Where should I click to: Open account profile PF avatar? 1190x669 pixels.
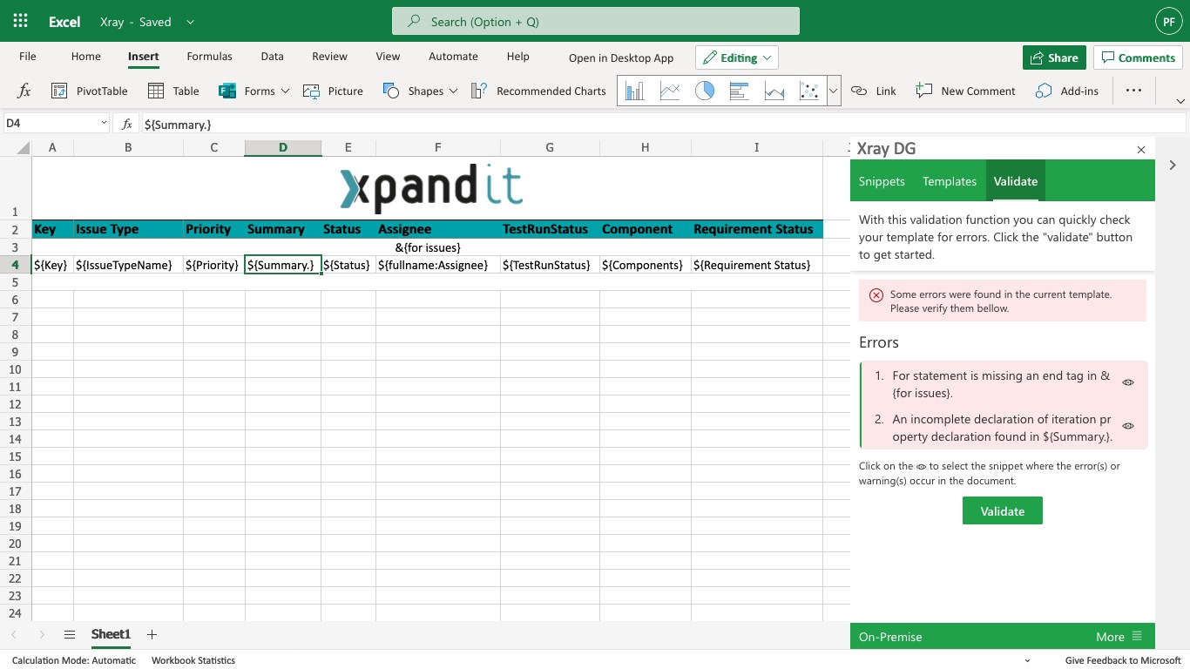[1168, 22]
